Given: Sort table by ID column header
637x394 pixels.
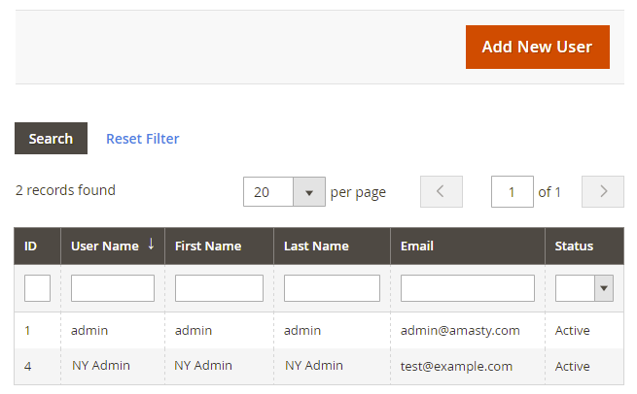Looking at the screenshot, I should 31,246.
